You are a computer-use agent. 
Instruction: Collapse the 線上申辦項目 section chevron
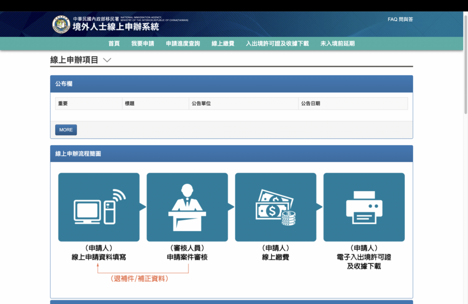107,60
